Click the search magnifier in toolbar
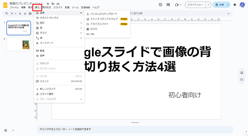Image resolution: width=248 pixels, height=136 pixels. click(x=7, y=13)
